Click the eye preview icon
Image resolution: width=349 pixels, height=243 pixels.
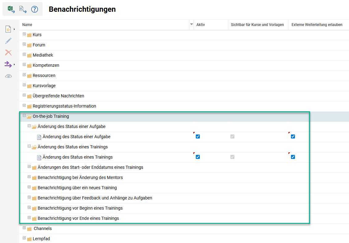(x=9, y=76)
